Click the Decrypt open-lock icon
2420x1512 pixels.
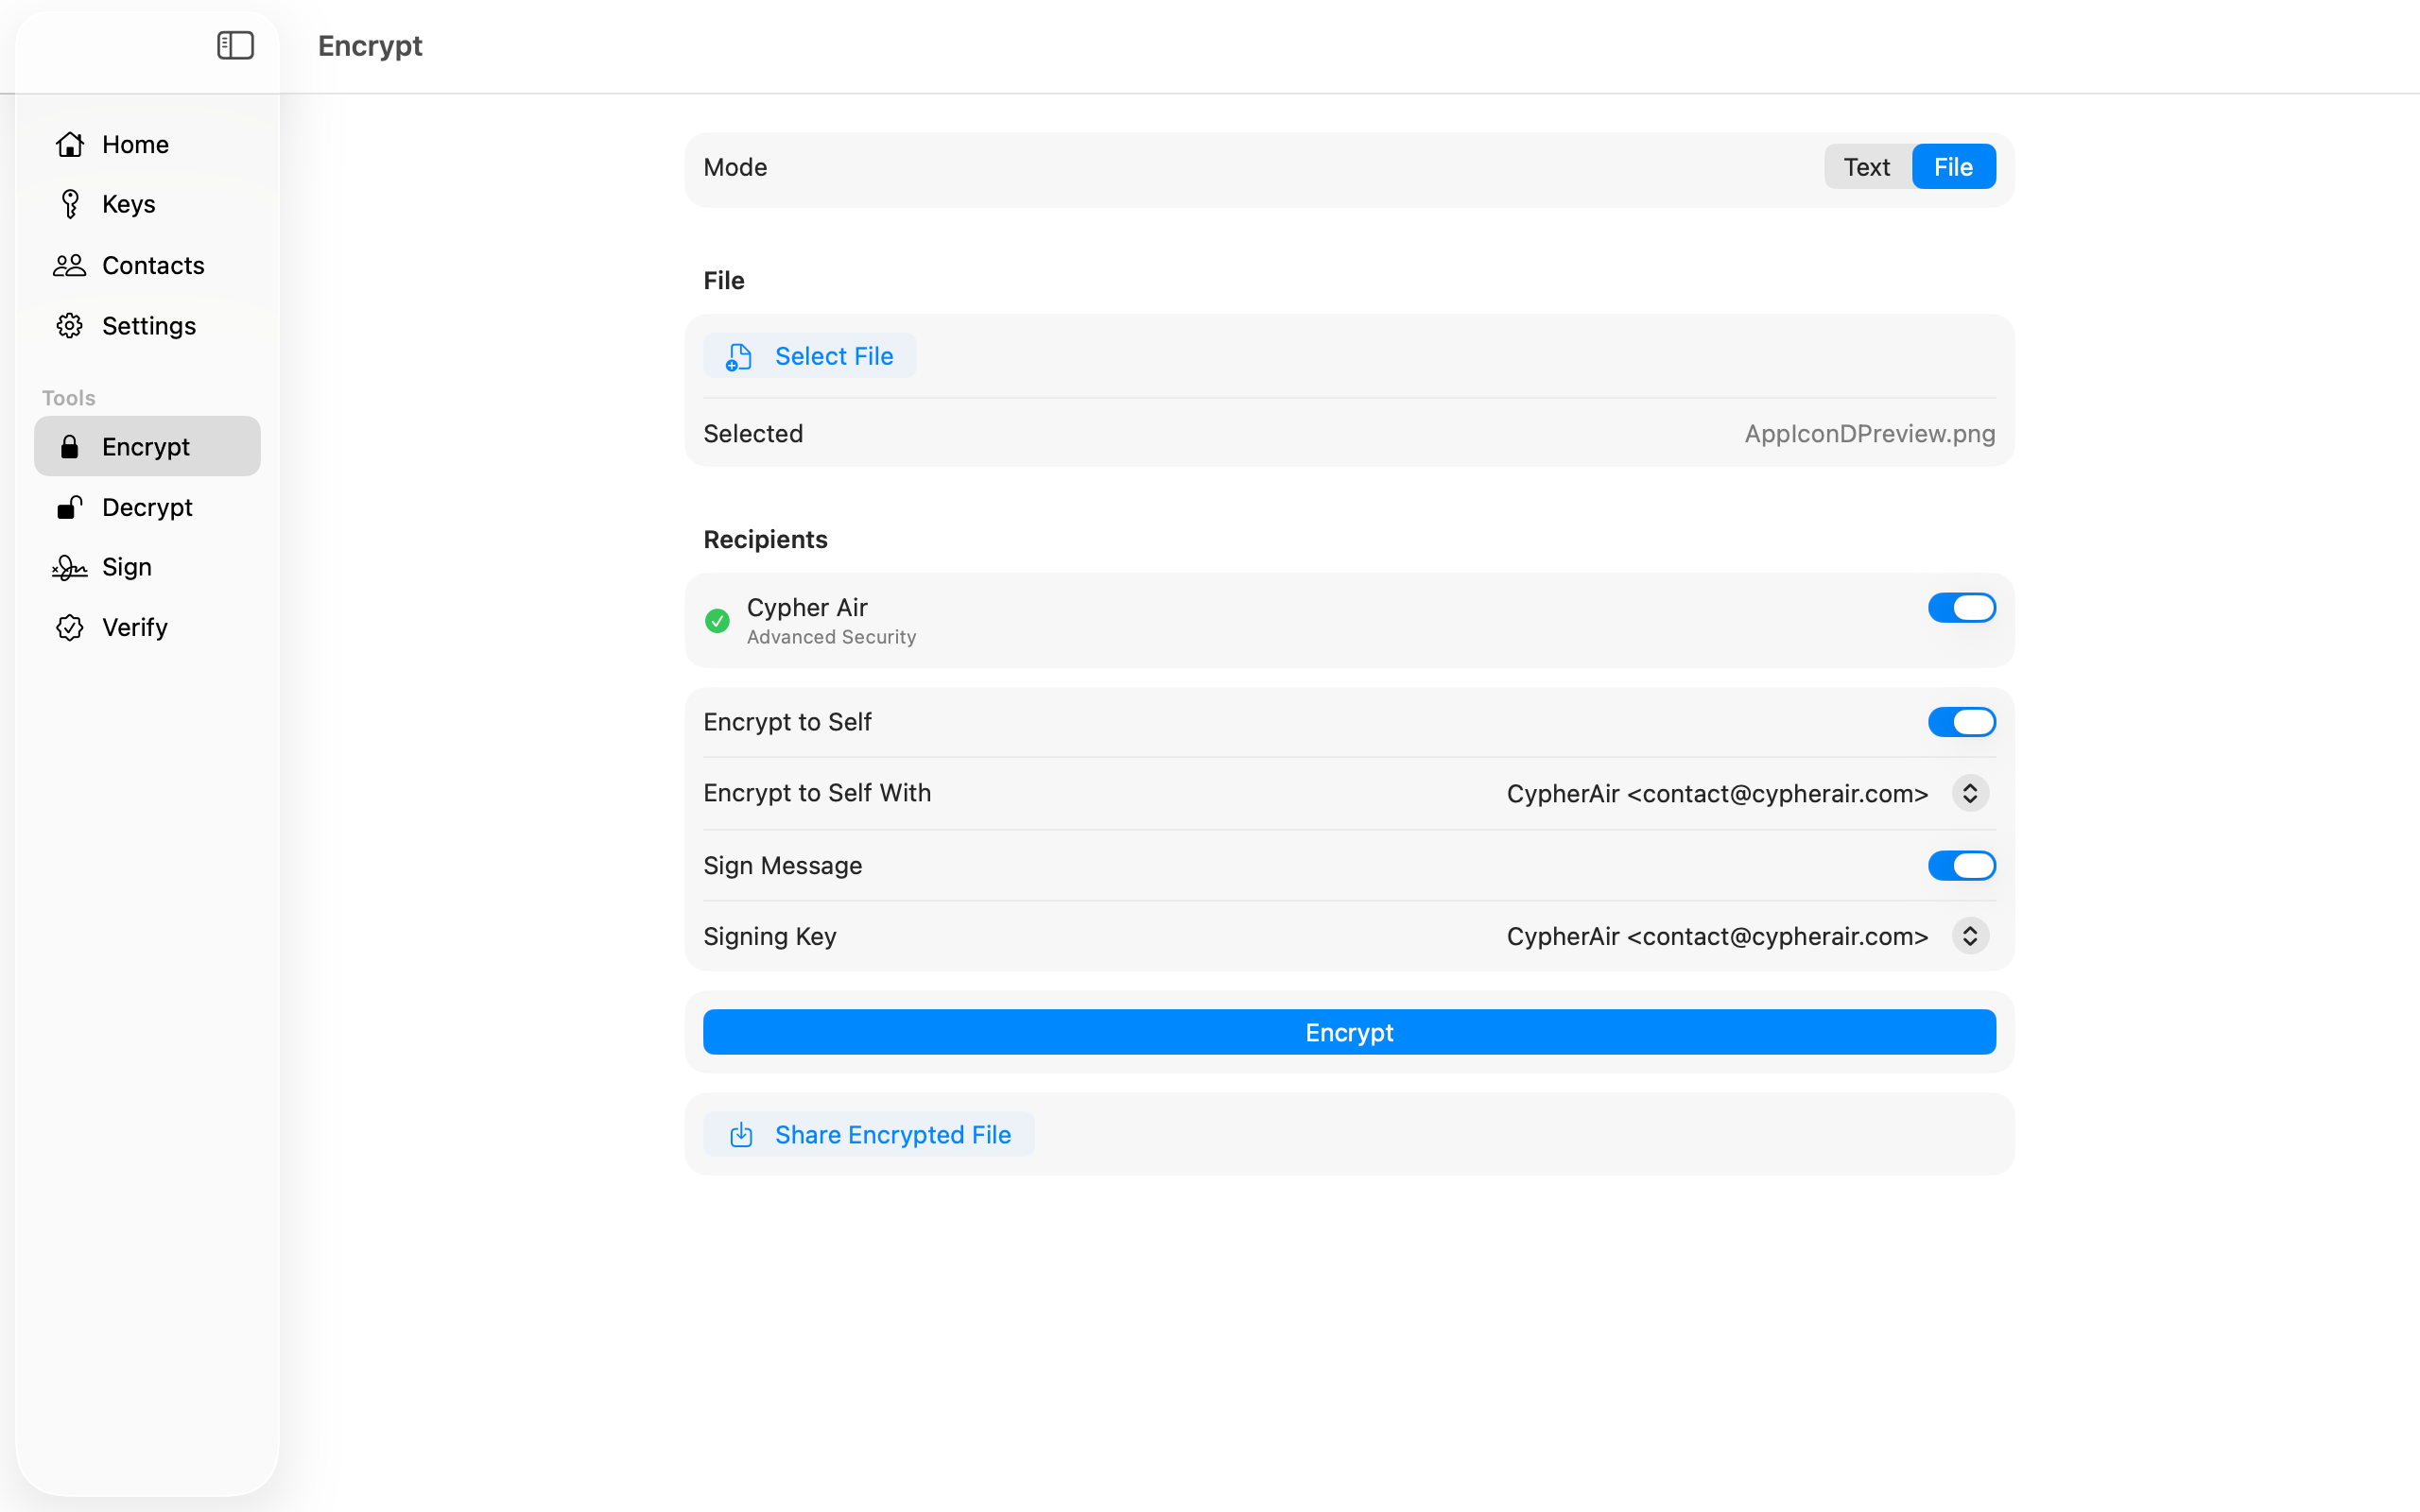pos(70,507)
